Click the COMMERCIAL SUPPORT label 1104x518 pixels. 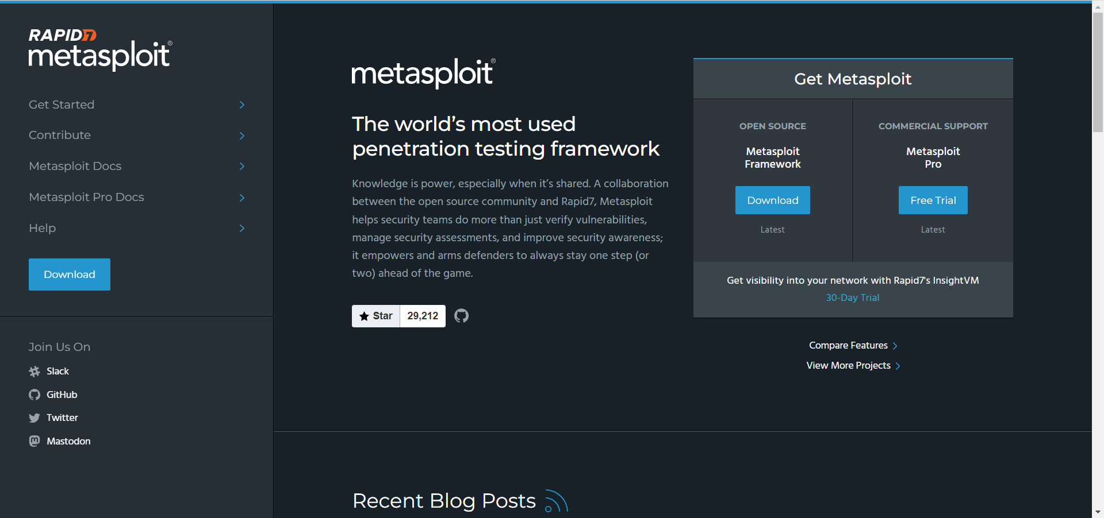[933, 126]
